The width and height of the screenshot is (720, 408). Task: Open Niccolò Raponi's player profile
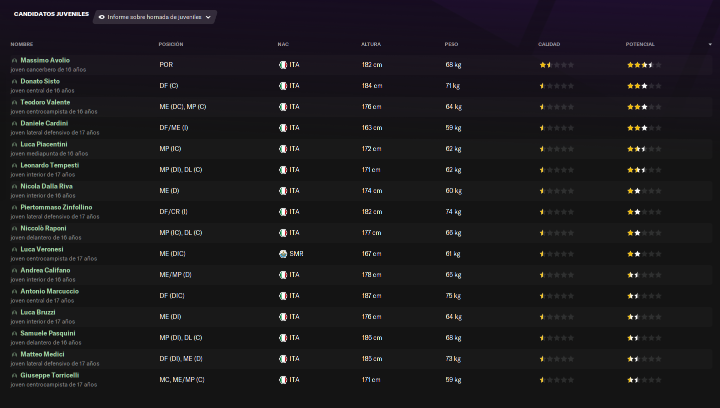pos(44,228)
